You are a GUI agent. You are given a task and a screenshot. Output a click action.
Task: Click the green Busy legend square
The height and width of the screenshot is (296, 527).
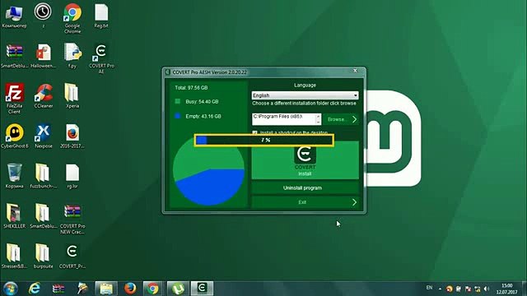(178, 101)
